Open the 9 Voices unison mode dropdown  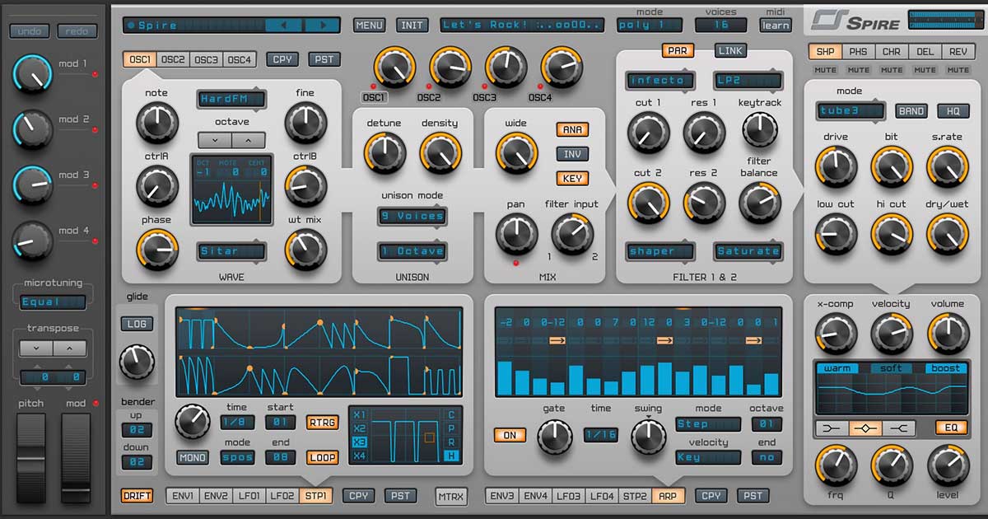click(412, 217)
